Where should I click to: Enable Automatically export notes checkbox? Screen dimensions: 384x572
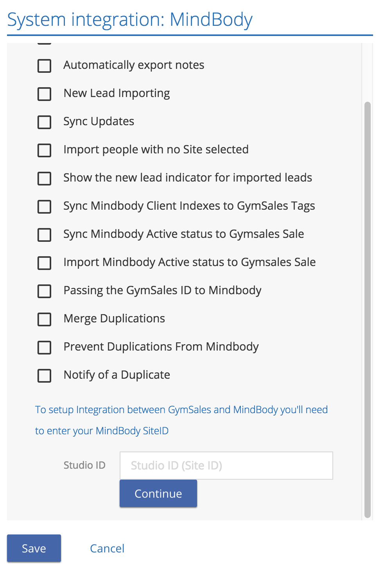(44, 66)
